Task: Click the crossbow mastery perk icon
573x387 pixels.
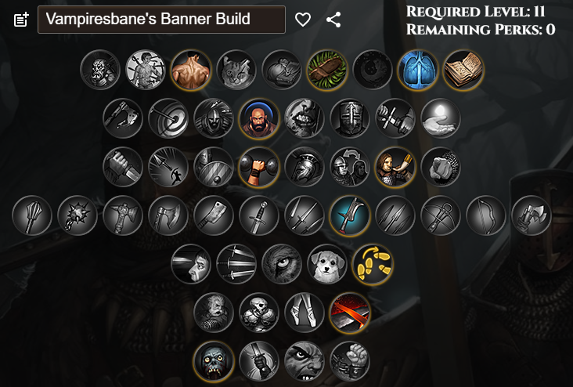Action: [x=441, y=215]
